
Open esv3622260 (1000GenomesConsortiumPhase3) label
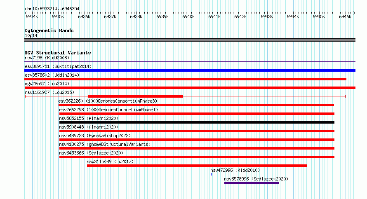click(x=108, y=101)
